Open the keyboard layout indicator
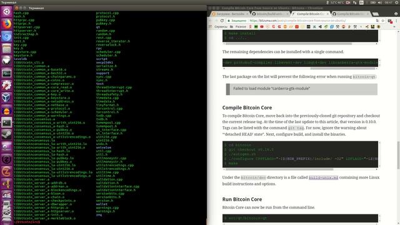Image resolution: width=400 pixels, height=225 pixels. point(361,2)
